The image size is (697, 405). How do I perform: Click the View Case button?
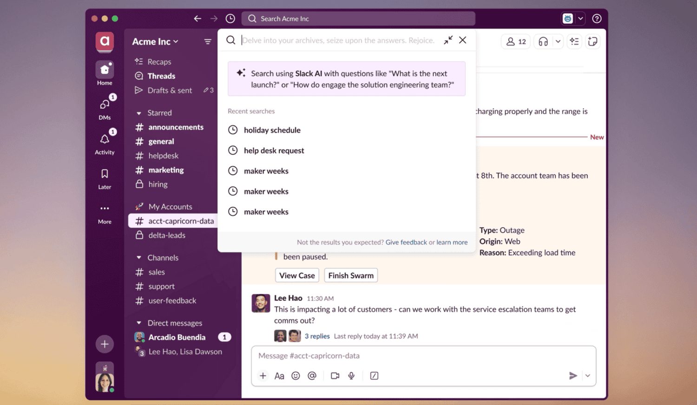pos(297,275)
